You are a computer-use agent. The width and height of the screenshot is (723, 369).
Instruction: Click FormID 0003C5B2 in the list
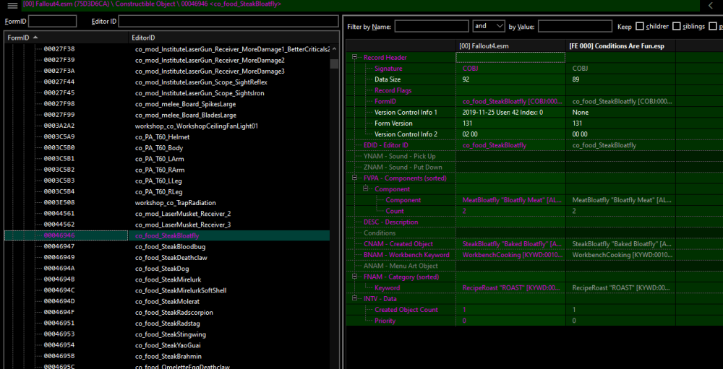[59, 170]
